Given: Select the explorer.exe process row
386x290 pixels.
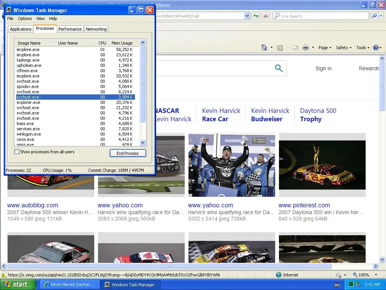Looking at the screenshot, I should (x=75, y=102).
